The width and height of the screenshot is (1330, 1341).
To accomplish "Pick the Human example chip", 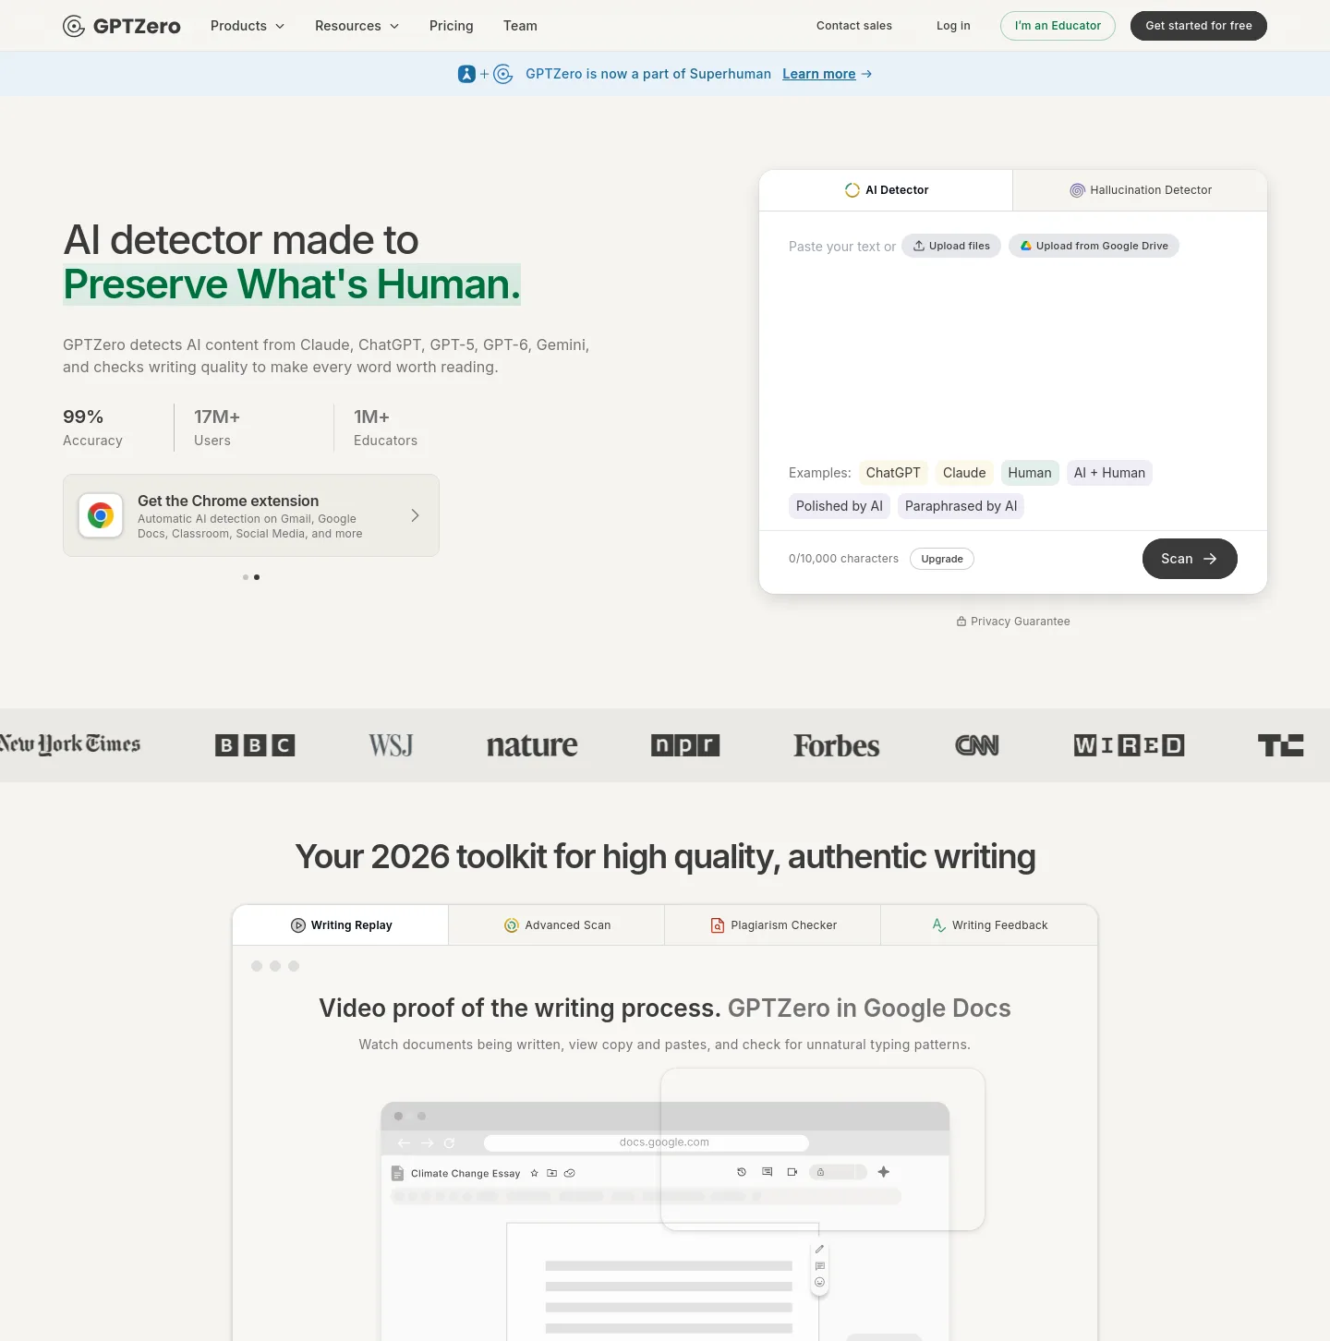I will [x=1030, y=473].
